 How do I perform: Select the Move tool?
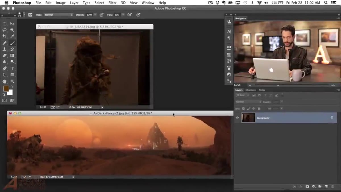12,24
